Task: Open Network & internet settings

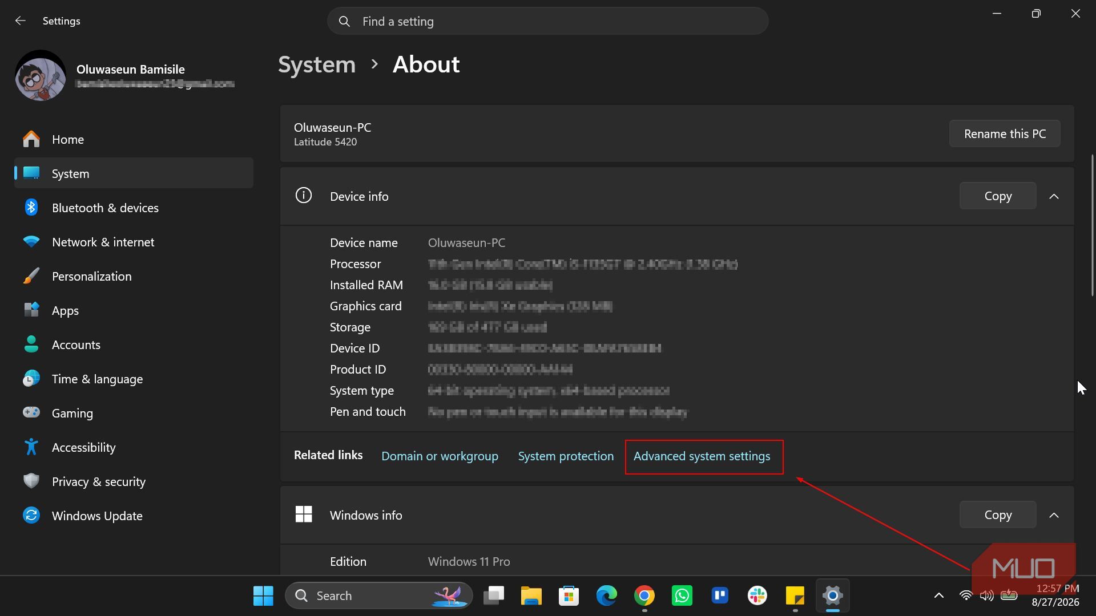Action: tap(134, 242)
